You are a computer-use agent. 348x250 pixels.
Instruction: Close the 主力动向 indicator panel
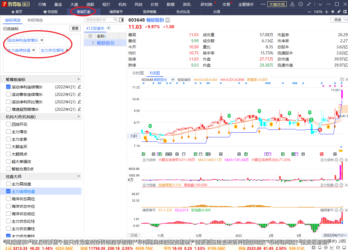346,160
